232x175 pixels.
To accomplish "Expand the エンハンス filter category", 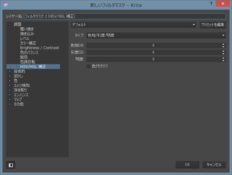I will point(10,95).
